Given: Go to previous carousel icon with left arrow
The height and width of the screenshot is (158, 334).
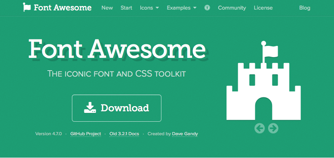Looking at the screenshot, I should pyautogui.click(x=259, y=128).
